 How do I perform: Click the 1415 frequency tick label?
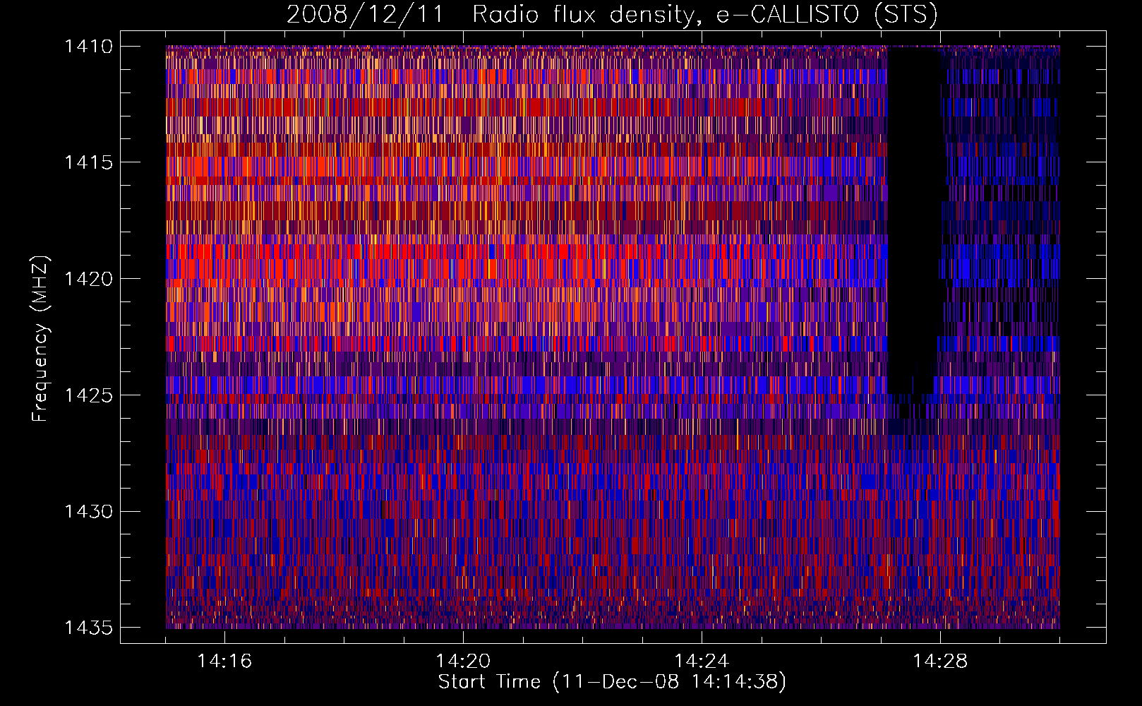point(88,162)
